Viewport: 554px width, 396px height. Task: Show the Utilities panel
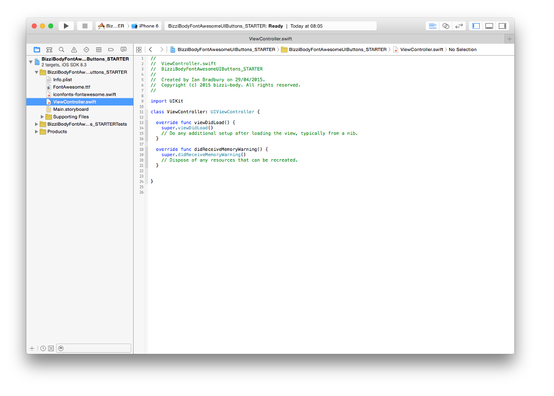coord(502,25)
